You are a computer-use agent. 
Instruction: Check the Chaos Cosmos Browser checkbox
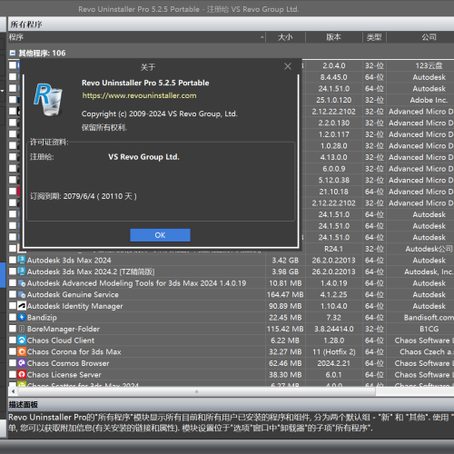[x=13, y=363]
